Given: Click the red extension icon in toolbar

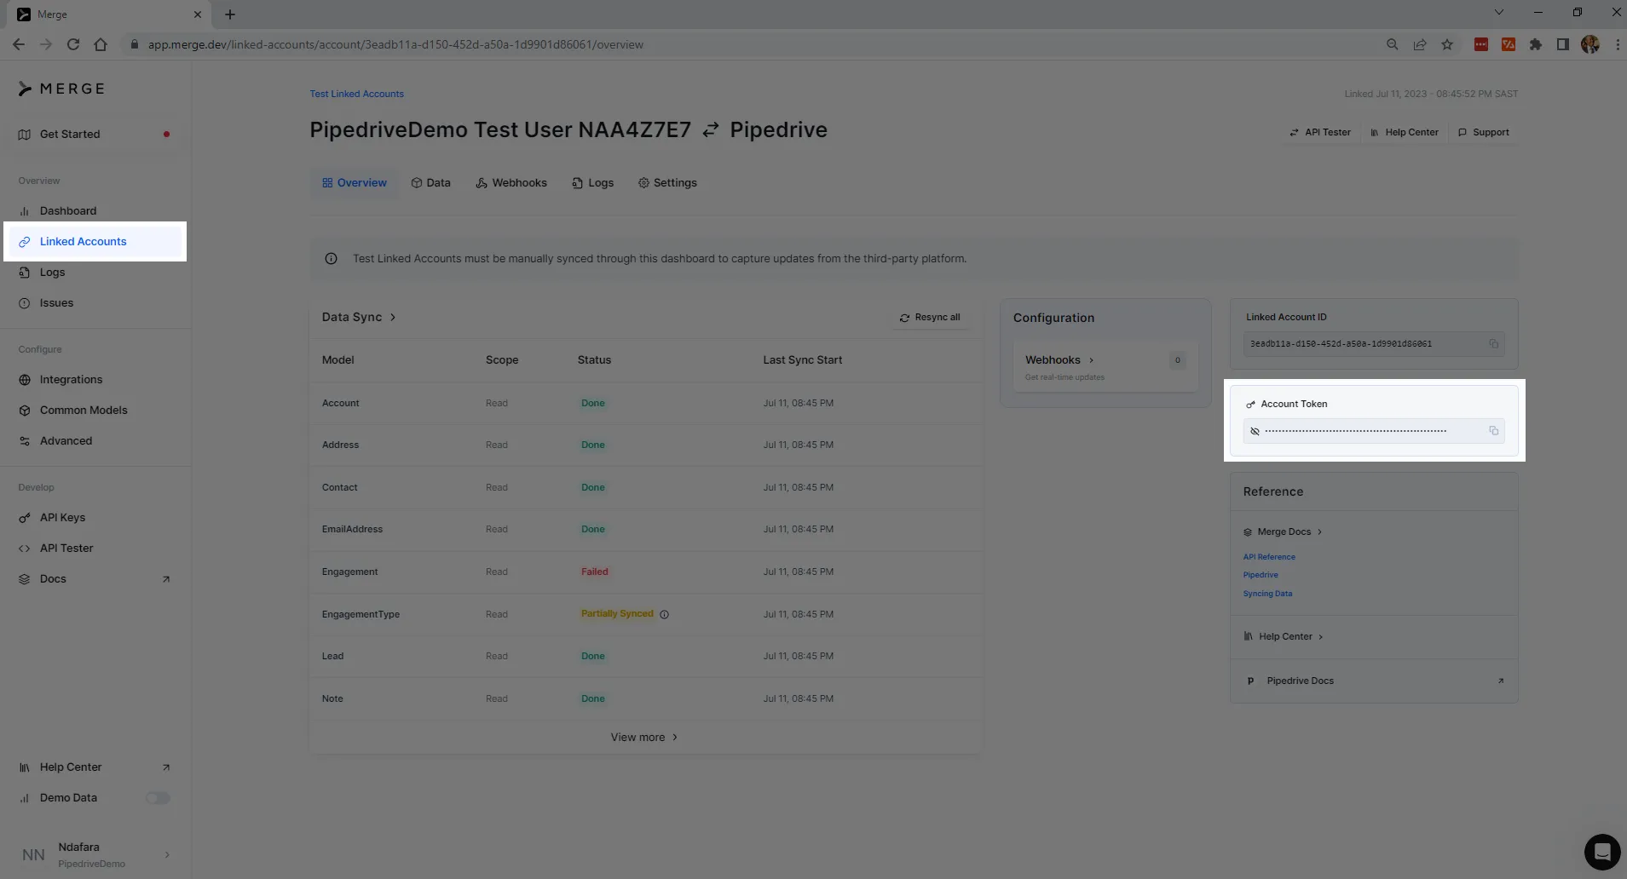Looking at the screenshot, I should [1481, 44].
